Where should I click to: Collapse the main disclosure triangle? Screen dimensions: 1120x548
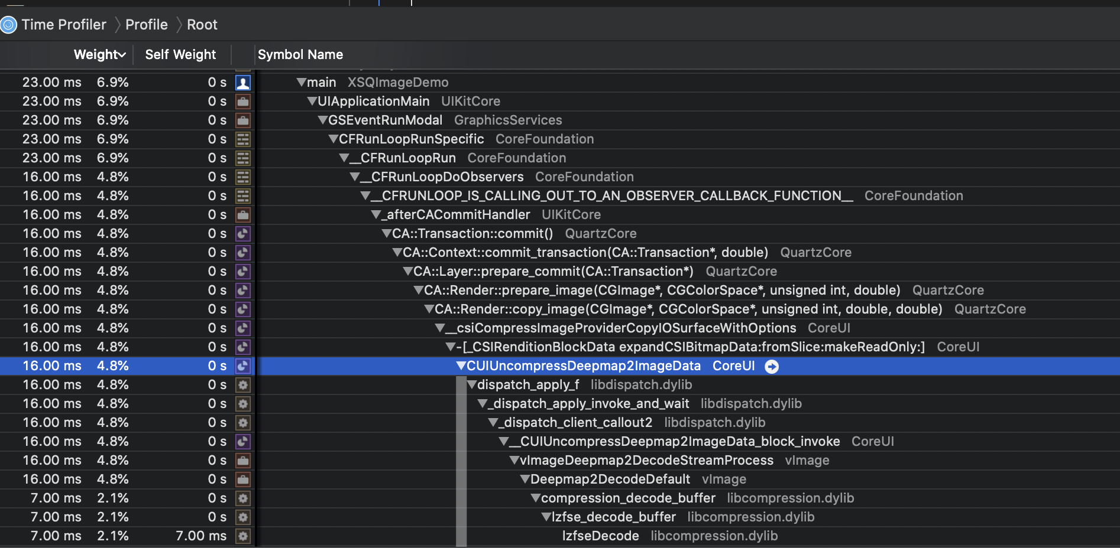coord(302,83)
